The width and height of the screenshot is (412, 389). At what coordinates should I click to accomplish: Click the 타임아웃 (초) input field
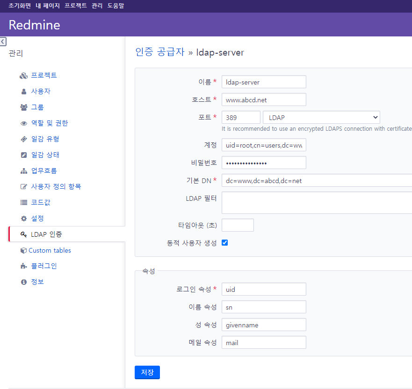pyautogui.click(x=238, y=225)
